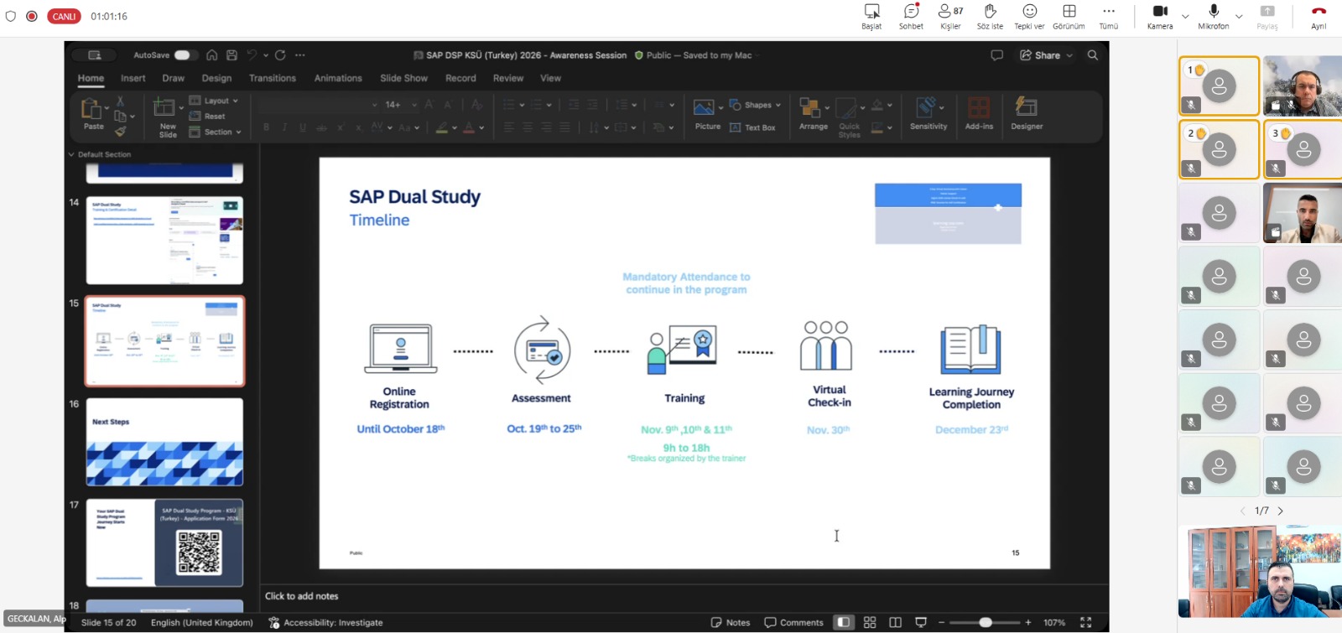
Task: Fit slide to window icon
Action: (x=1085, y=622)
